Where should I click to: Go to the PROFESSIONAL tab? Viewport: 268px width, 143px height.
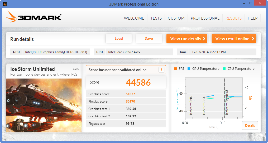[x=205, y=18]
